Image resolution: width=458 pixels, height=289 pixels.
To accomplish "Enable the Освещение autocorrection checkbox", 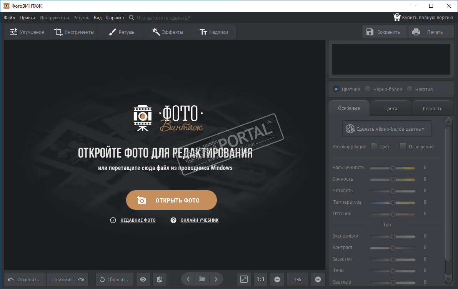I will [403, 146].
